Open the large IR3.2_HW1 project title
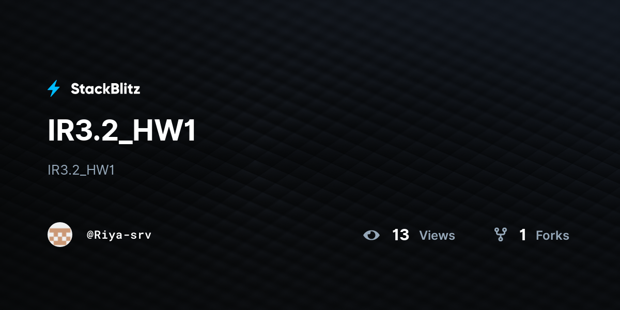620x310 pixels. click(122, 131)
